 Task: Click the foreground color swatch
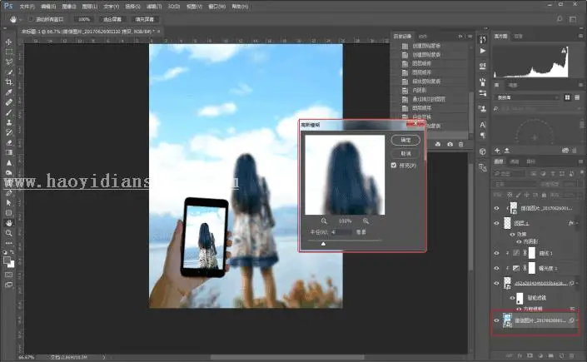coord(7,260)
